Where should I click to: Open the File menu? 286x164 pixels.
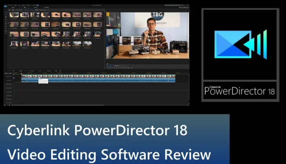pos(9,5)
